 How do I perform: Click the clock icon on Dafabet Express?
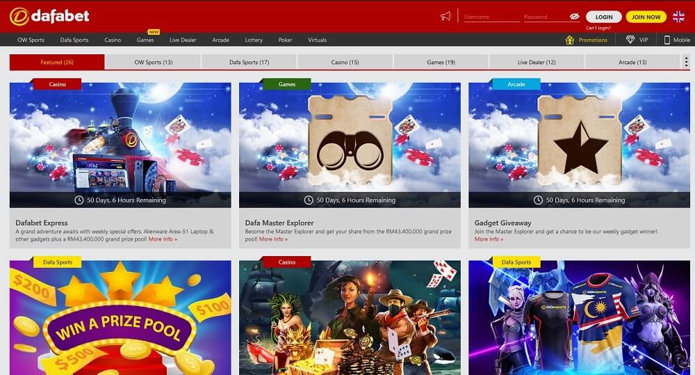pos(79,200)
